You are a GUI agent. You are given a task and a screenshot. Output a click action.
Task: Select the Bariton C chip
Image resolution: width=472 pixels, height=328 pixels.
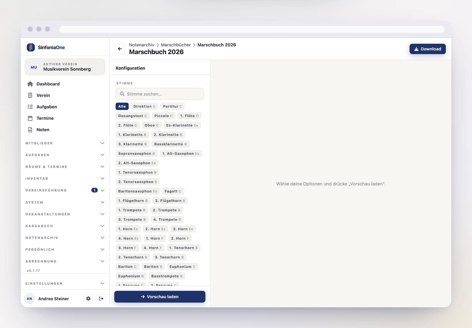[x=127, y=267]
